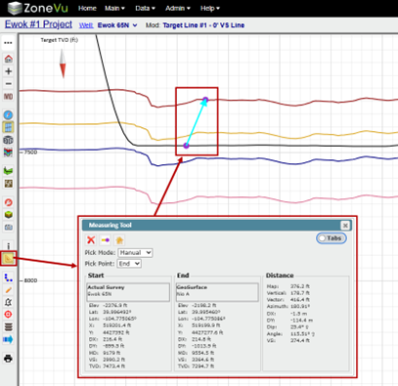Open the three-dots more options button

pyautogui.click(x=8, y=43)
